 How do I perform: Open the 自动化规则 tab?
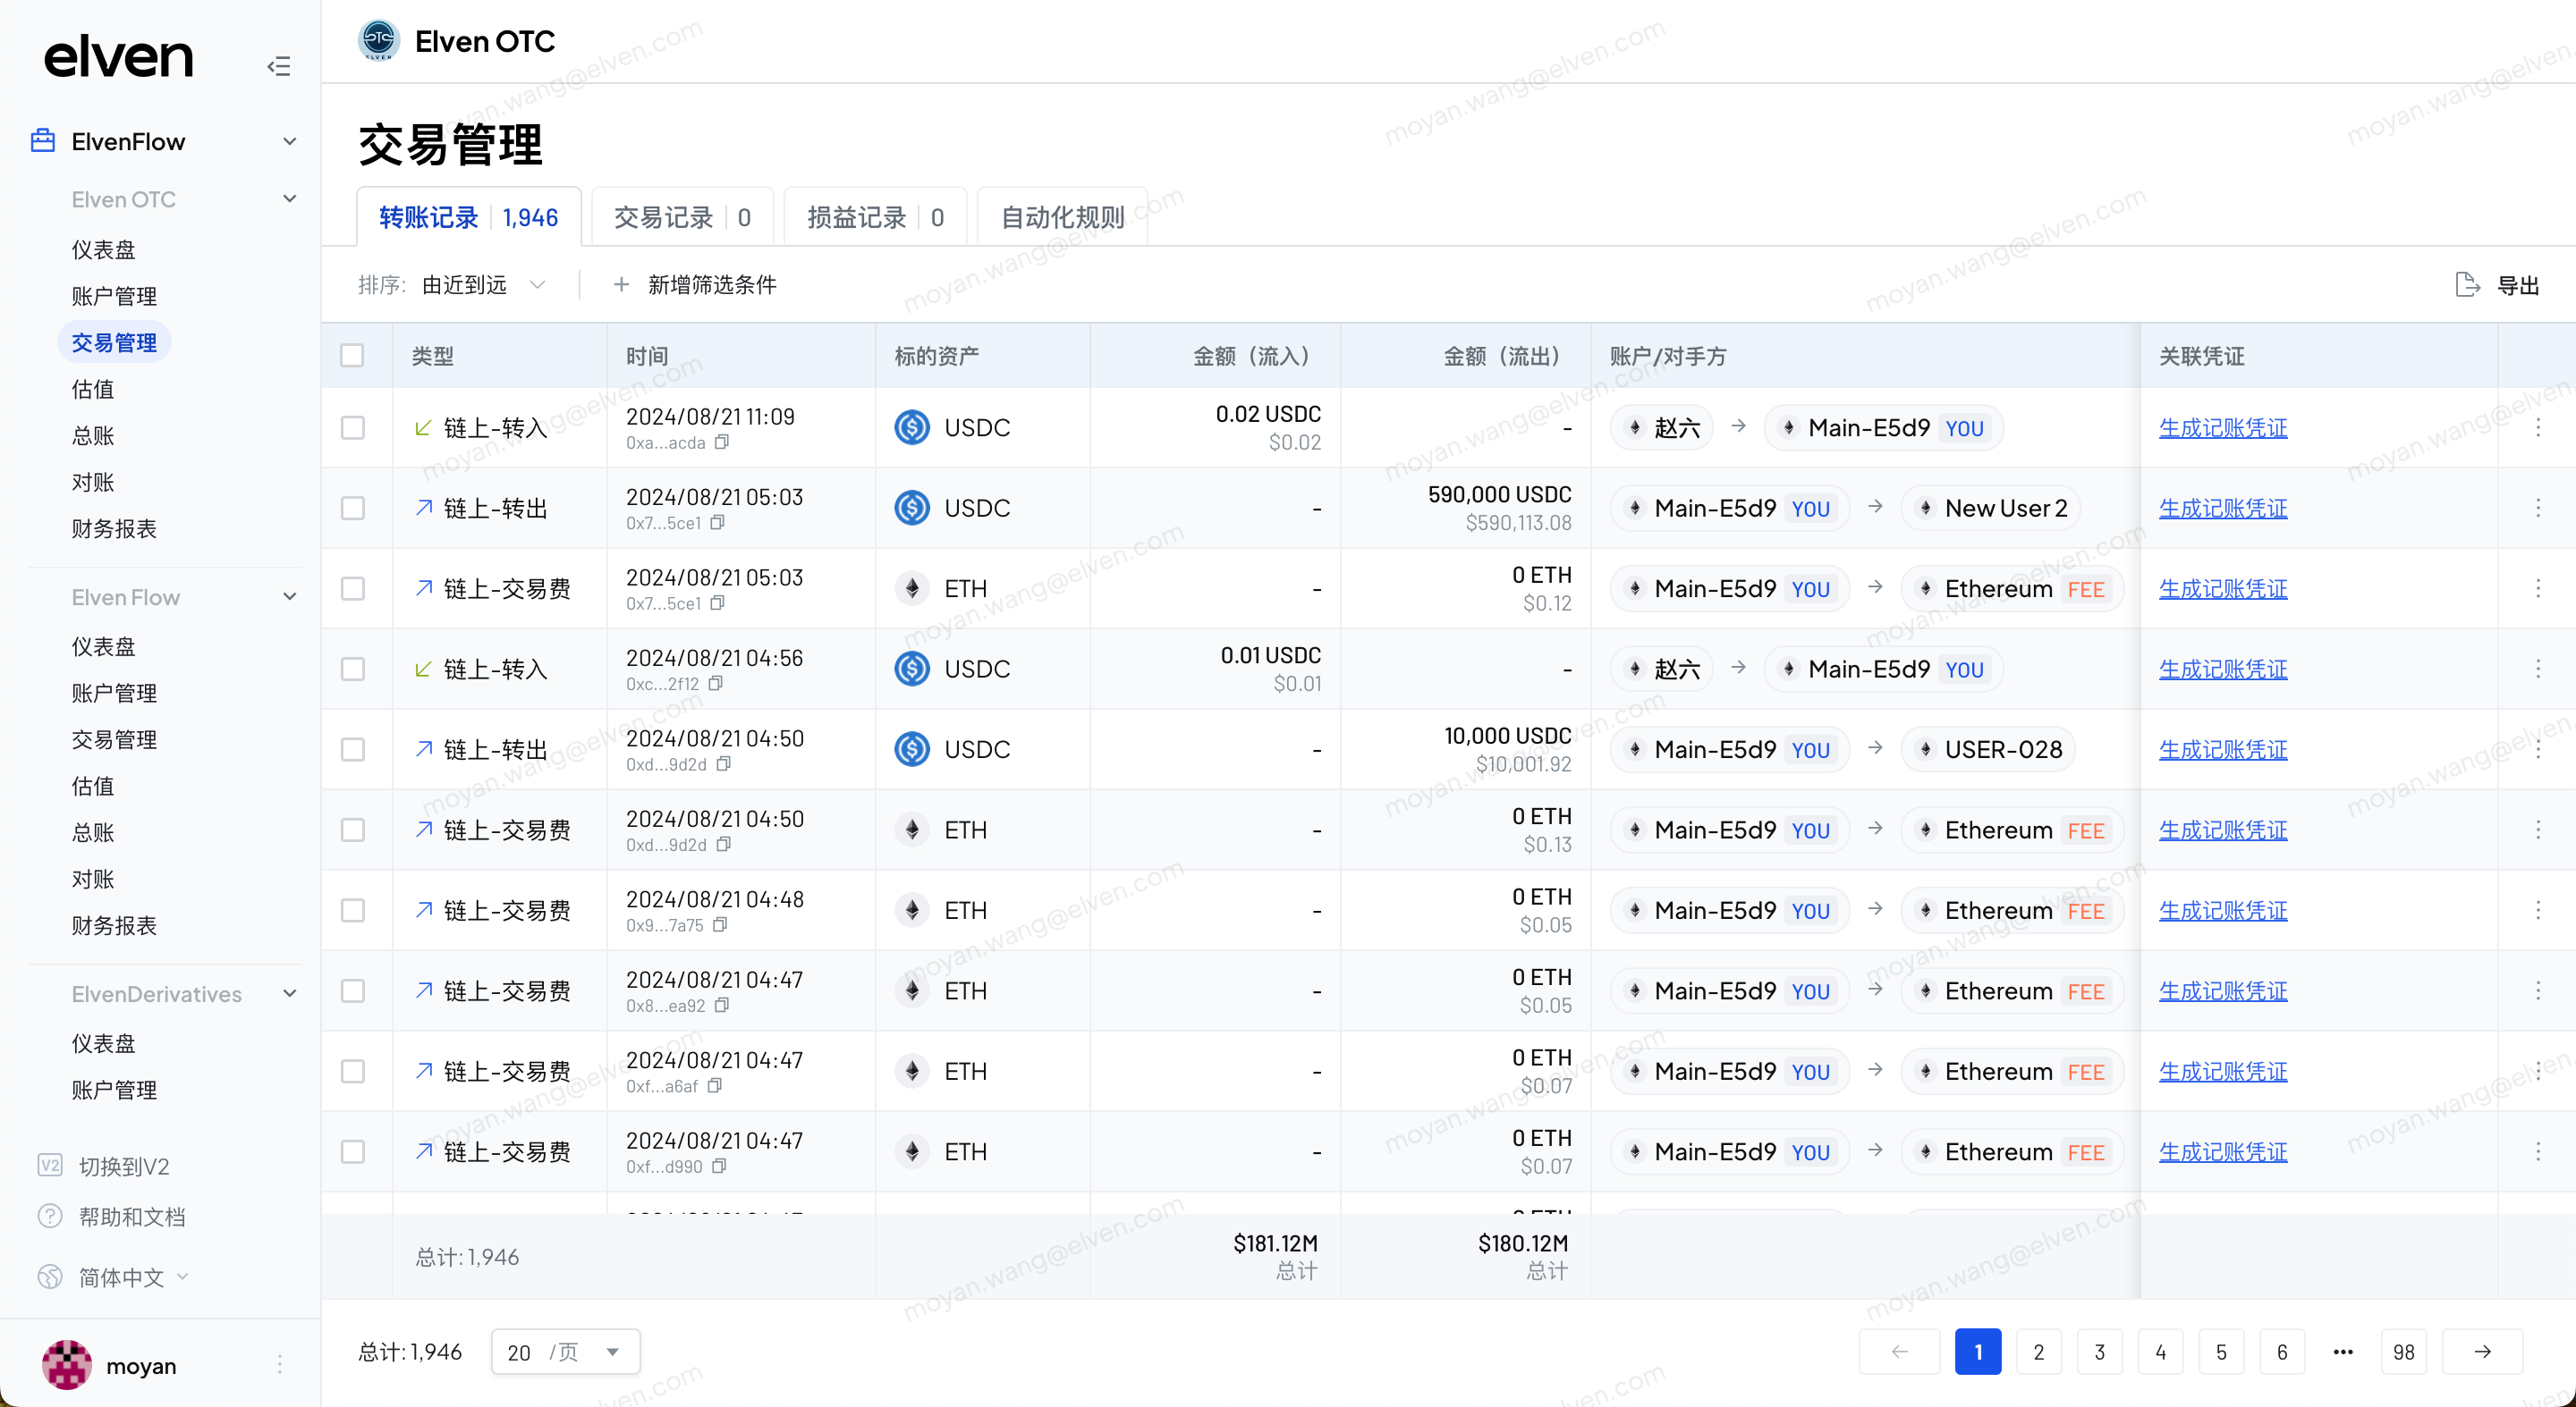click(1062, 217)
